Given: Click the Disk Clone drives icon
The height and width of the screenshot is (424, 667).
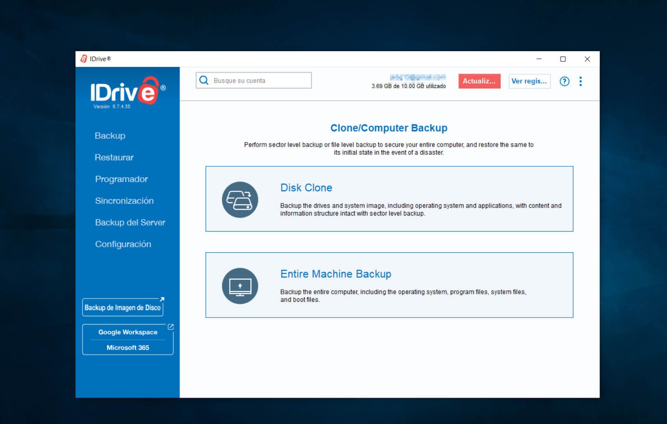Looking at the screenshot, I should click(240, 200).
